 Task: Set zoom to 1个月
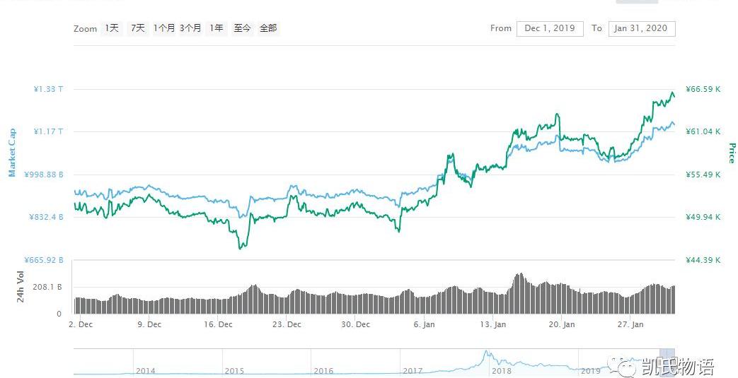(x=163, y=28)
